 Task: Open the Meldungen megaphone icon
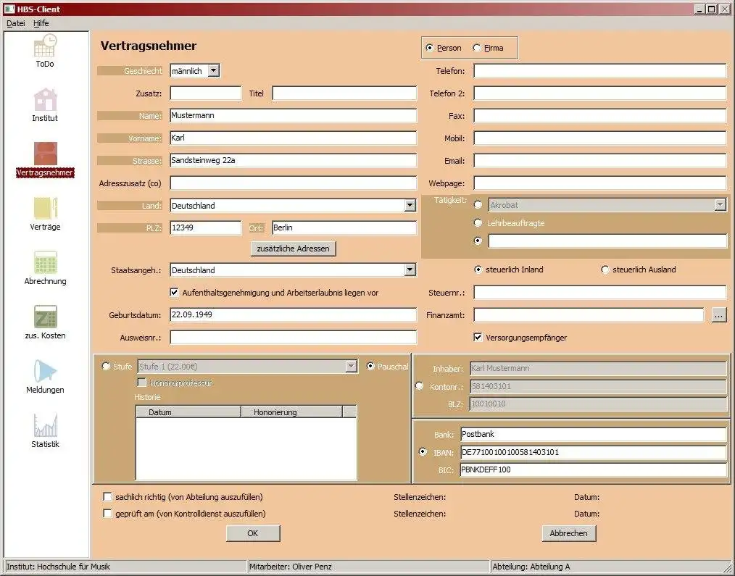pos(45,371)
